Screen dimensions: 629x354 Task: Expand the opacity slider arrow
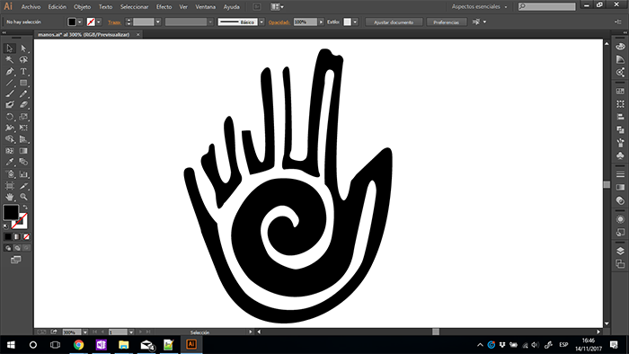pyautogui.click(x=321, y=22)
